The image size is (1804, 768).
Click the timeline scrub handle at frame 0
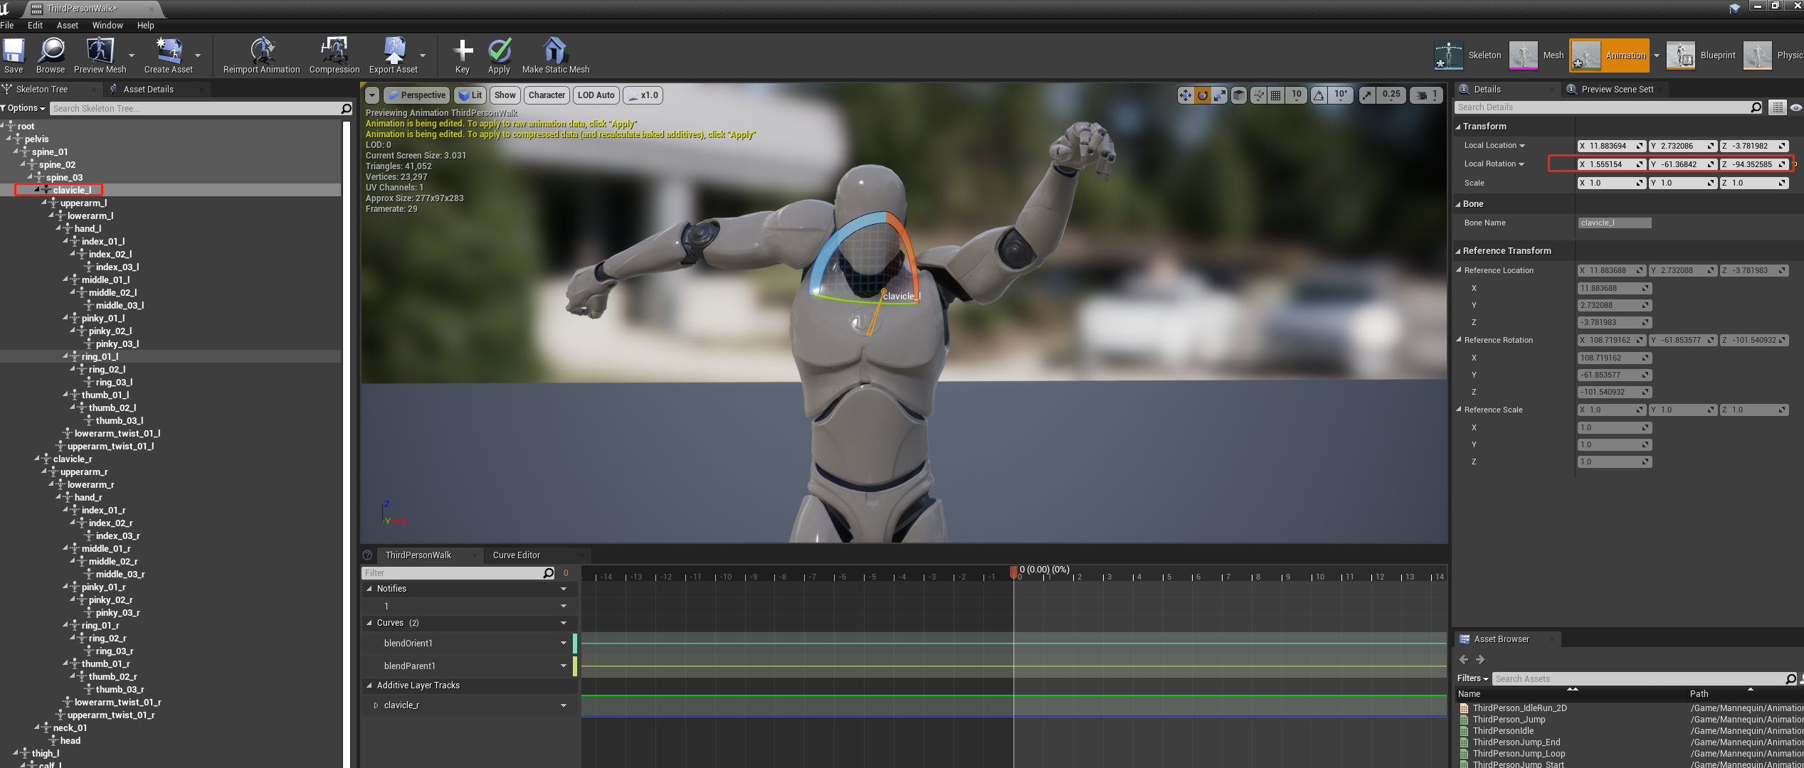(x=1013, y=572)
